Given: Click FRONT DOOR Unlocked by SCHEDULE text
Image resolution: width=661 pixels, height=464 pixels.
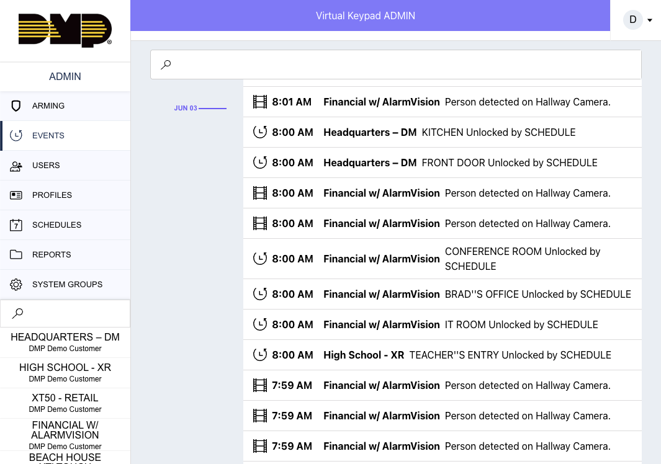Looking at the screenshot, I should tap(510, 163).
